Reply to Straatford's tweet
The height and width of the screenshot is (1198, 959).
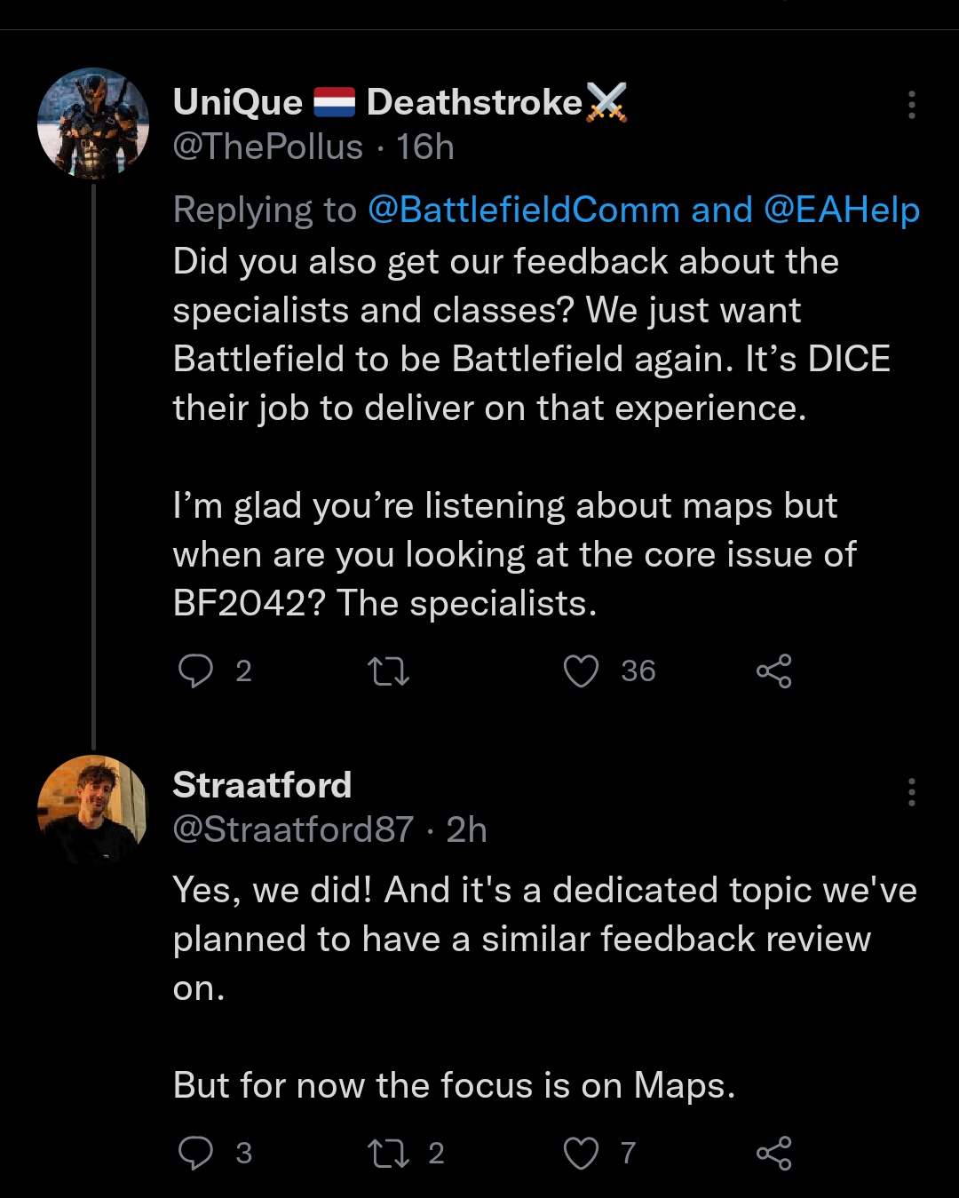coord(195,1153)
